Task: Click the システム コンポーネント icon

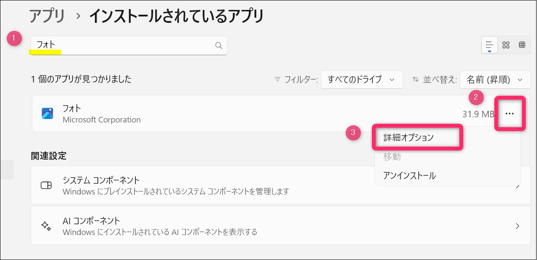Action: click(46, 185)
